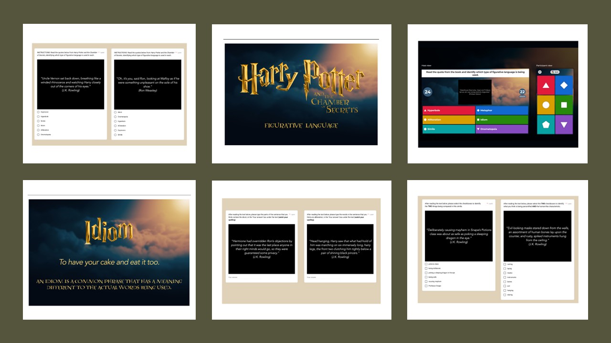Open the Harry Potter Figurative Language title slide
Image resolution: width=611 pixels, height=343 pixels.
point(301,94)
